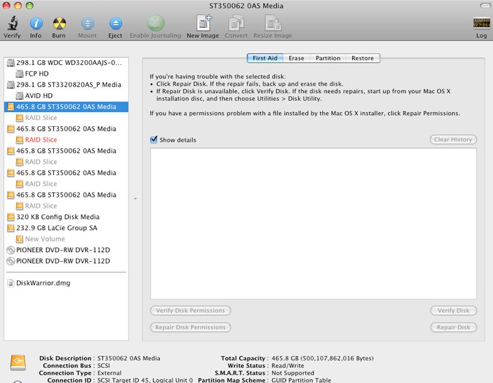Viewport: 493px width, 383px height.
Task: Click the FCP HD volume icon
Action: click(19, 74)
